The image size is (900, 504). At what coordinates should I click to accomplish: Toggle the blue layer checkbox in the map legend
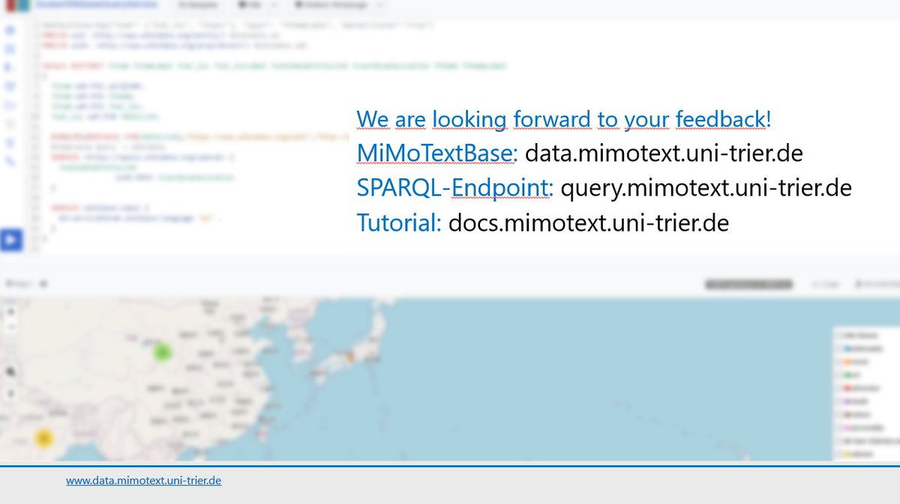point(838,348)
